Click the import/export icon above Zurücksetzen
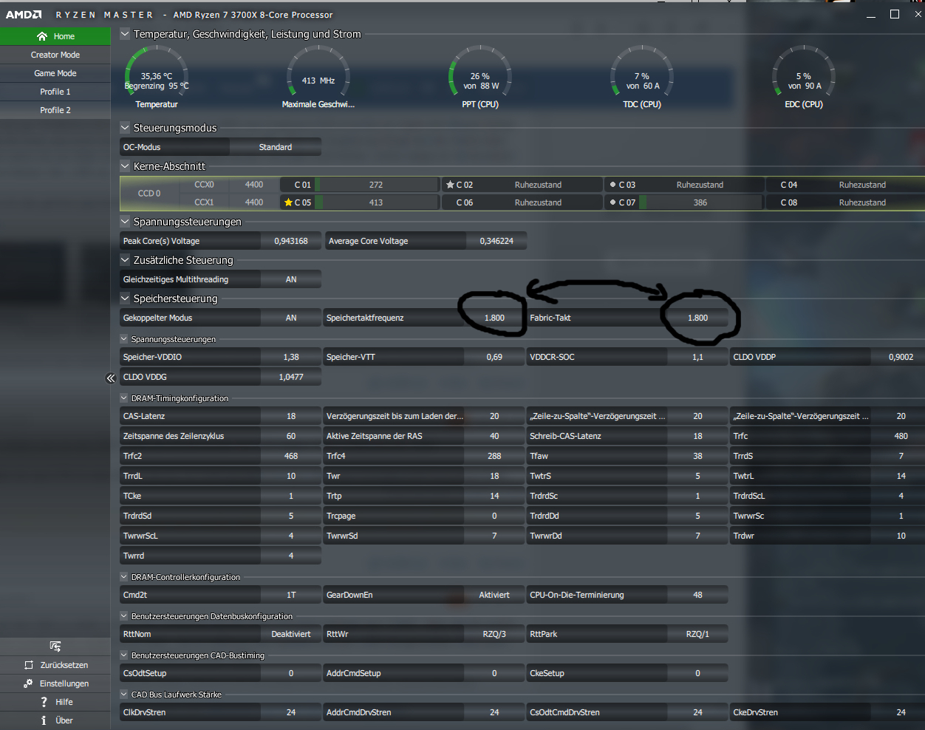The image size is (925, 730). coord(55,647)
